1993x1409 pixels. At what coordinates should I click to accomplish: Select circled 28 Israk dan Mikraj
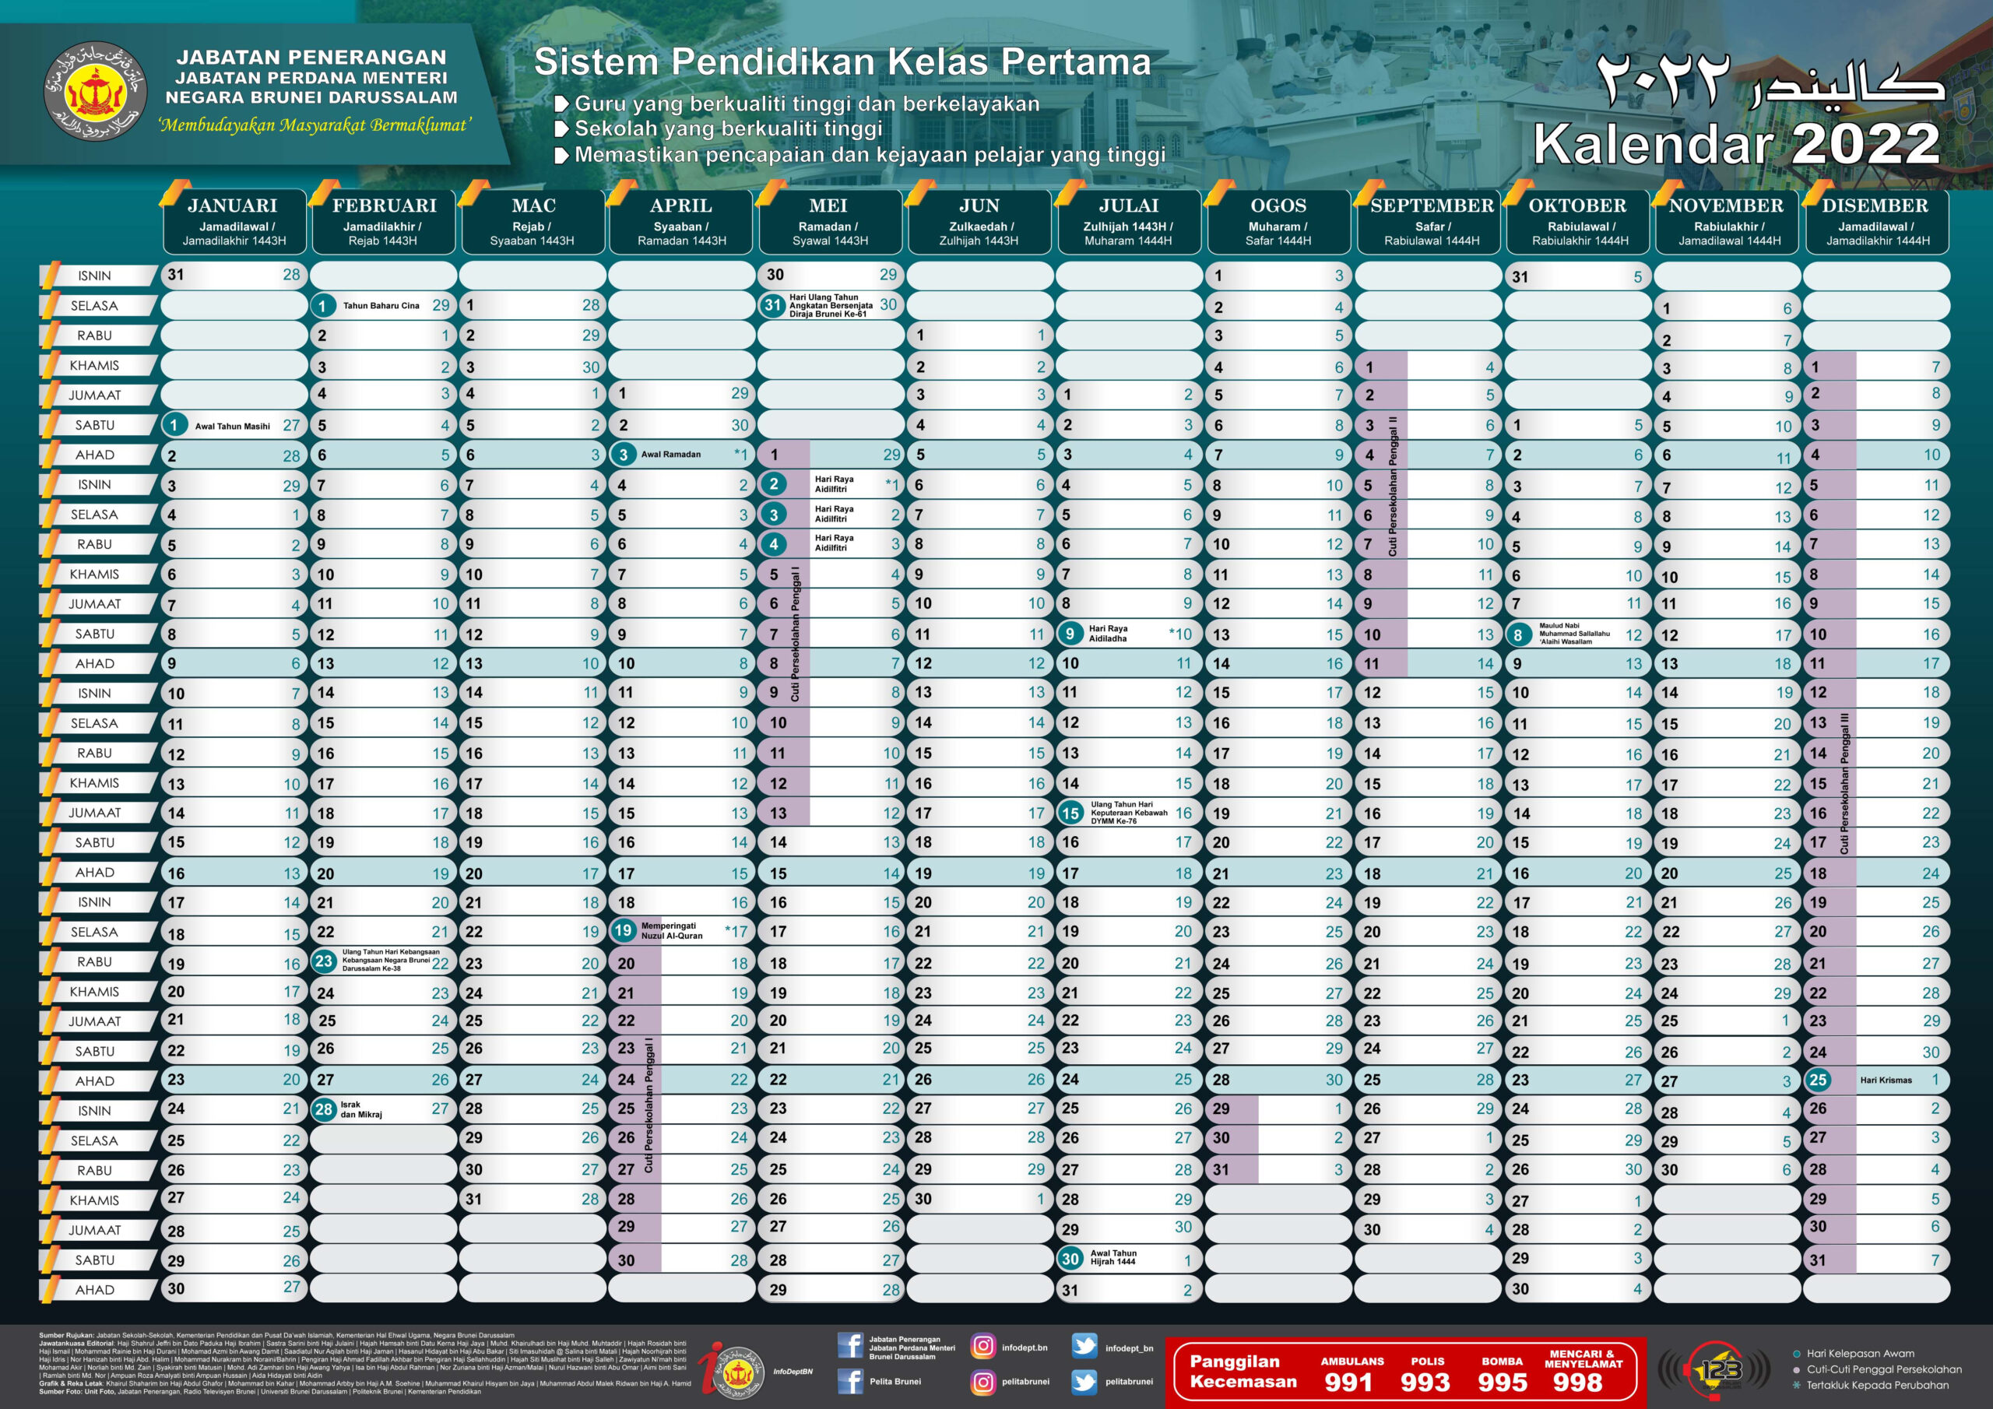tap(324, 1109)
